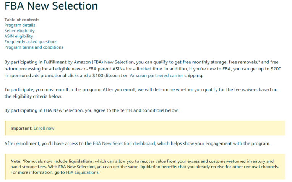Click the Enroll now link
Screen dimensions: 292x182
point(44,128)
